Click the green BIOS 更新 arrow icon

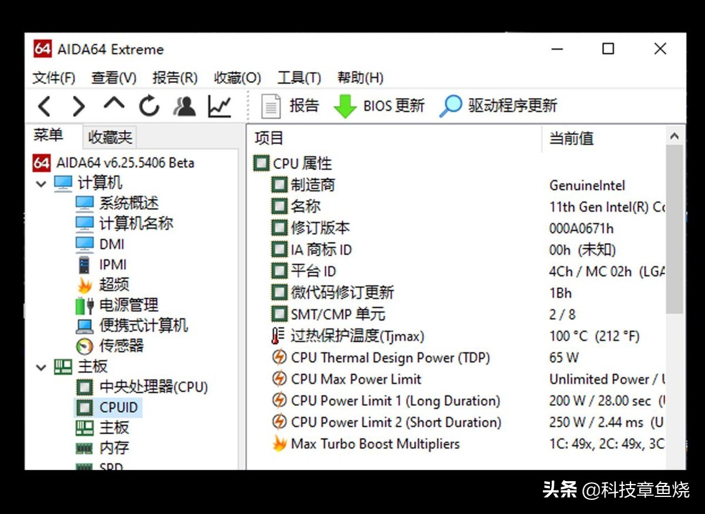tap(345, 106)
